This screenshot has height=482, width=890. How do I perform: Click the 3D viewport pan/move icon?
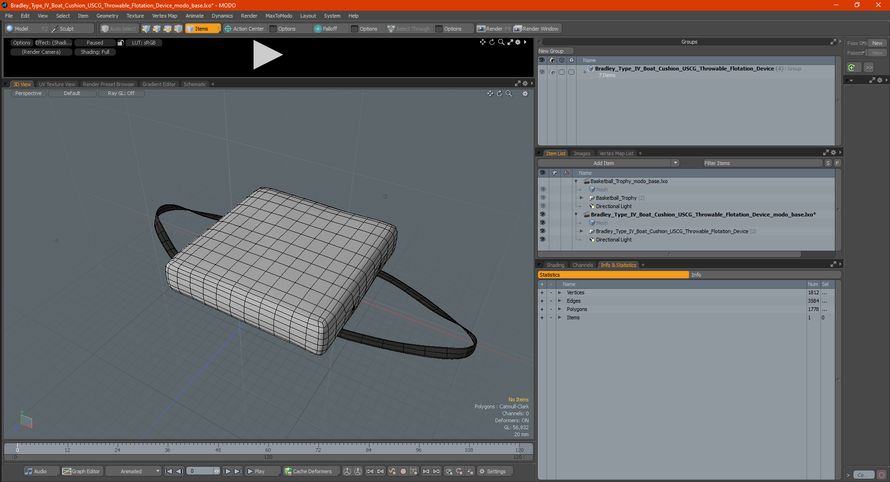click(490, 94)
